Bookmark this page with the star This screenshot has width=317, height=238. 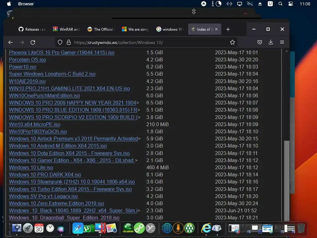(232, 42)
